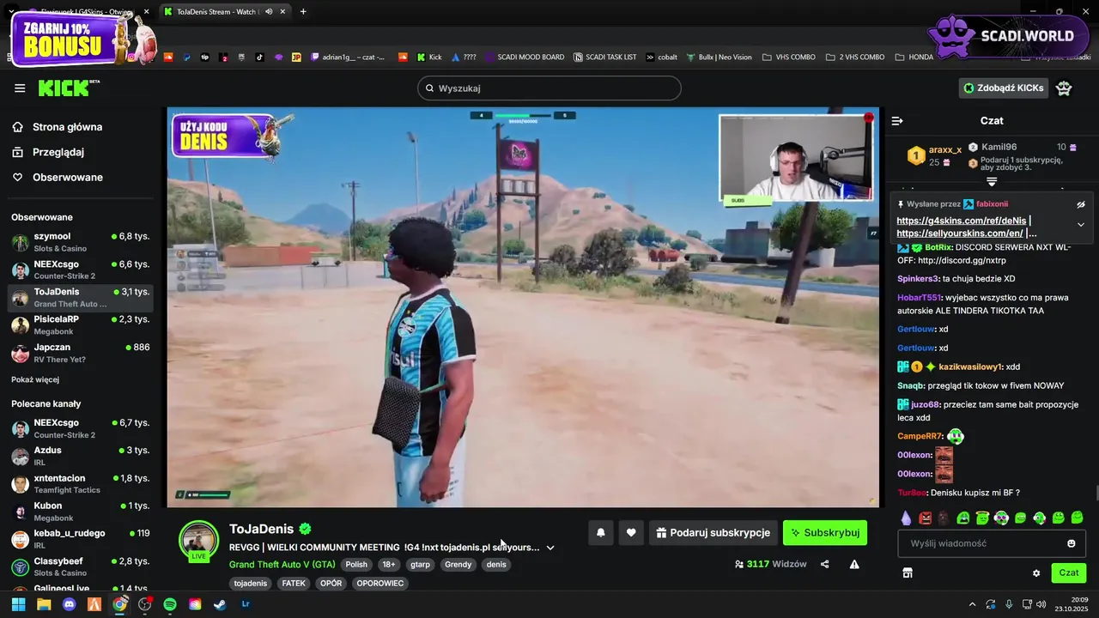Open the VHS COMBO bookmark folder
The height and width of the screenshot is (618, 1099).
(787, 58)
